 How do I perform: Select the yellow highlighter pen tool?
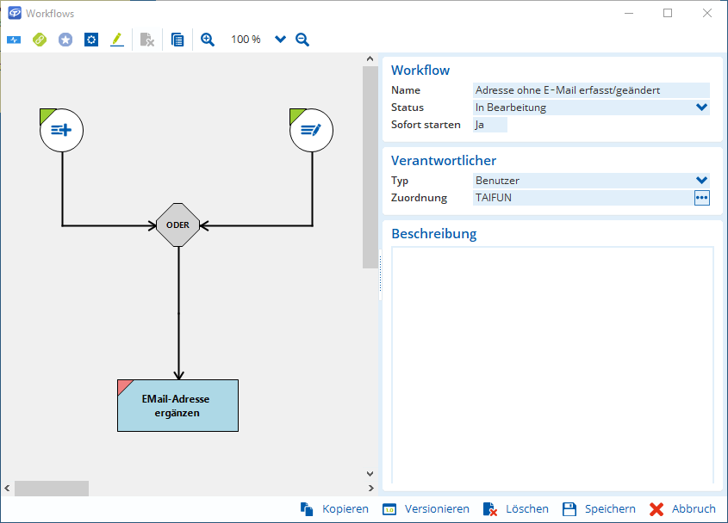(117, 40)
